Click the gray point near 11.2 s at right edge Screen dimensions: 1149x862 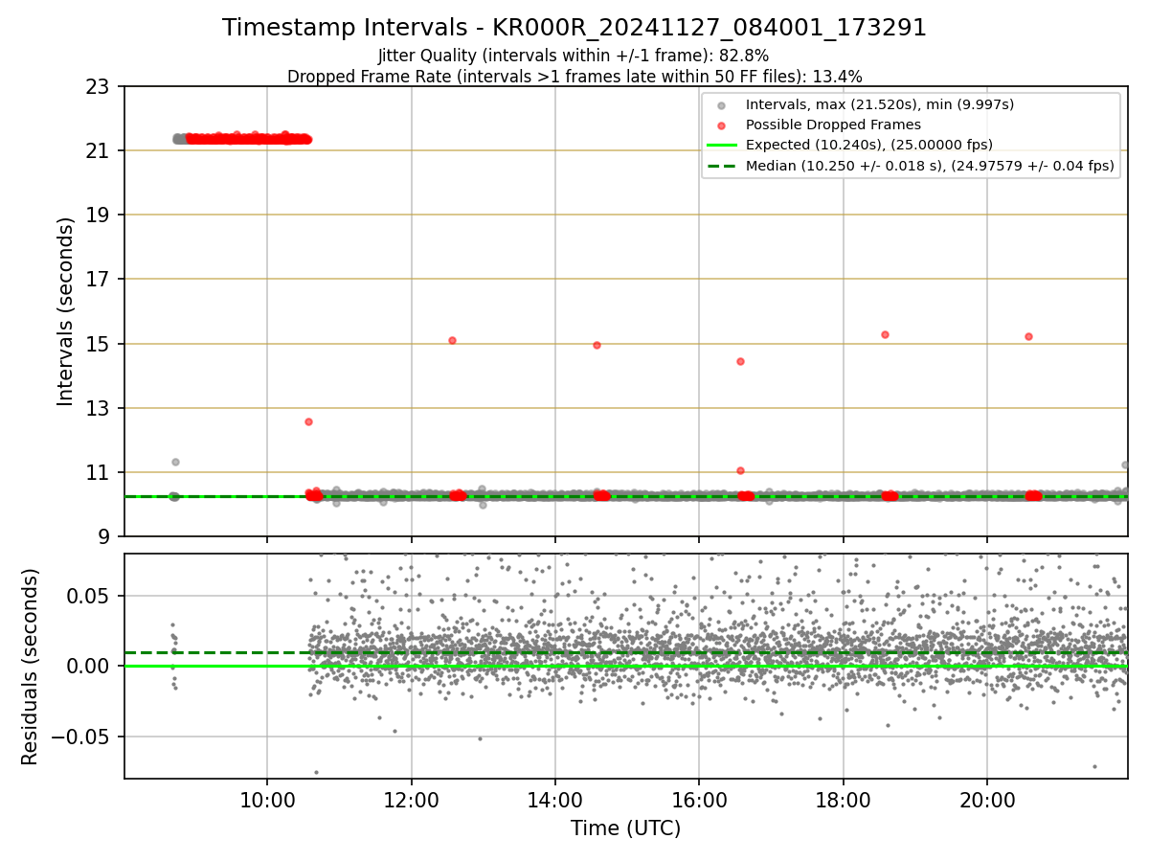[1125, 465]
